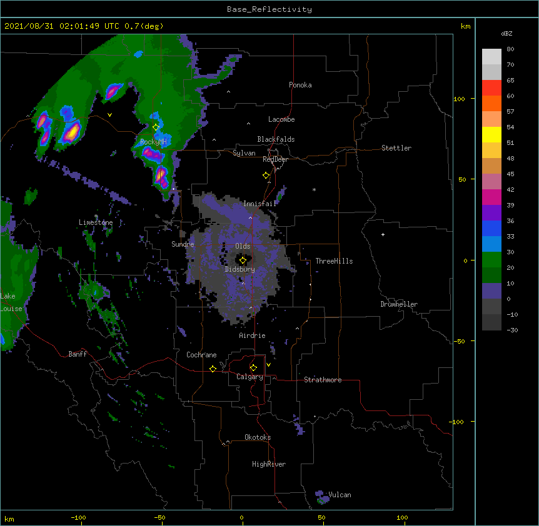Click the dBZ legend heading

click(506, 34)
